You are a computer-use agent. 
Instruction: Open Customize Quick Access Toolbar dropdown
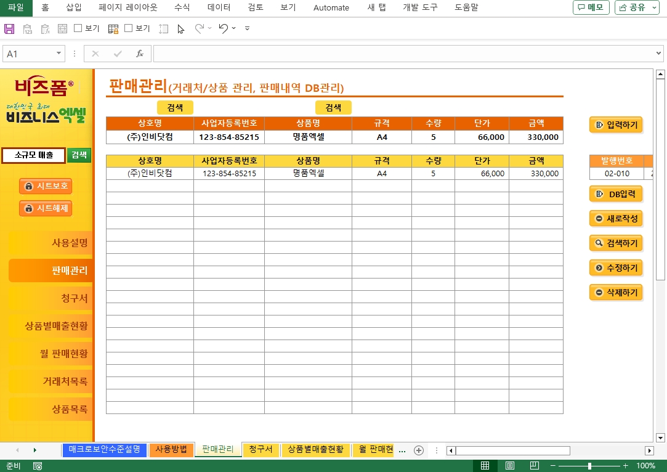click(x=247, y=28)
